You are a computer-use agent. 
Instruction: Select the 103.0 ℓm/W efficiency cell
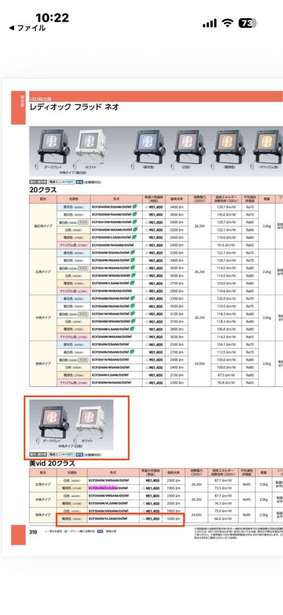(227, 283)
